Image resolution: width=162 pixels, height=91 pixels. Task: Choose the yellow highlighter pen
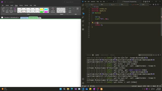tap(42, 9)
